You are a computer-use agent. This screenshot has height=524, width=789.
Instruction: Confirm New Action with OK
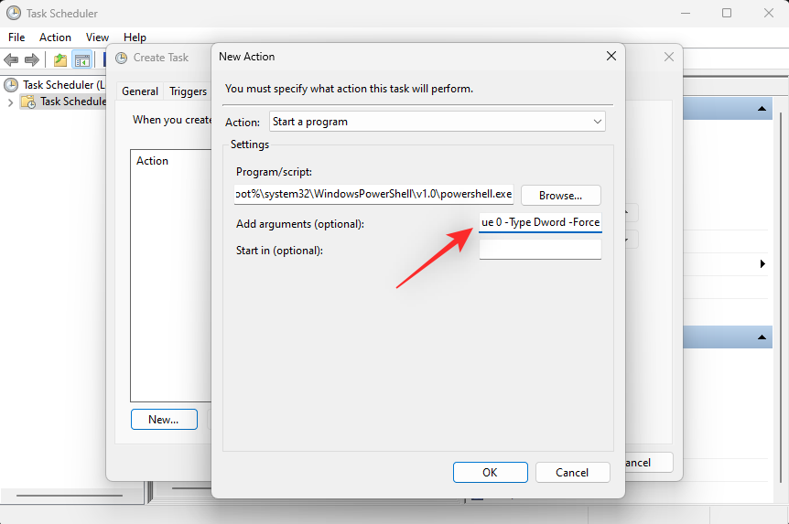(x=490, y=473)
